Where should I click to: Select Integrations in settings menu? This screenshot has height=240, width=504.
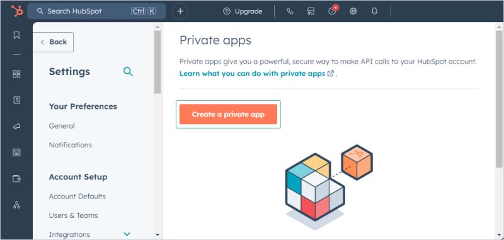click(69, 234)
